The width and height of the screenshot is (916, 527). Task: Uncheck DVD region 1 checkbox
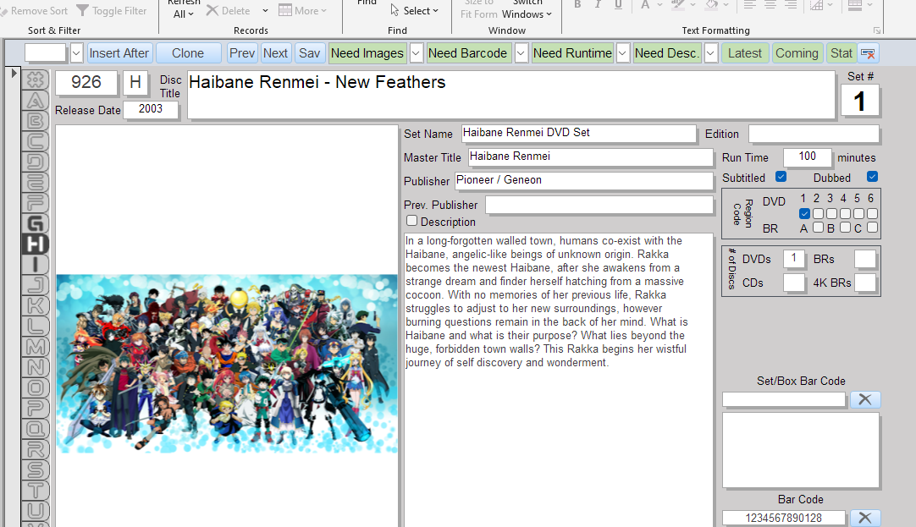[x=804, y=214]
